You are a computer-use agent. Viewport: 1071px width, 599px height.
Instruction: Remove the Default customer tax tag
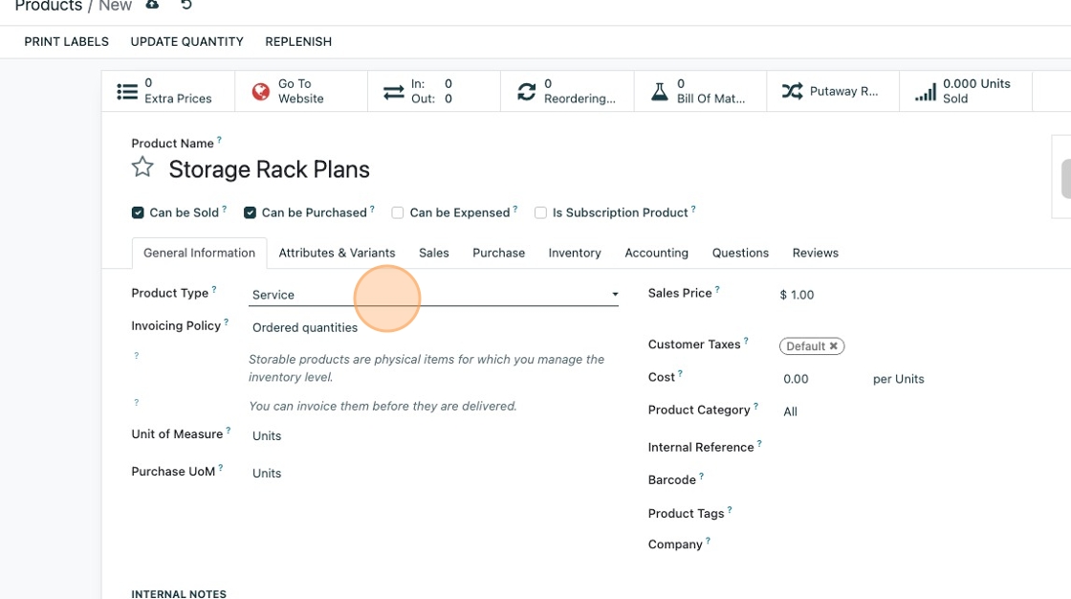pyautogui.click(x=833, y=346)
